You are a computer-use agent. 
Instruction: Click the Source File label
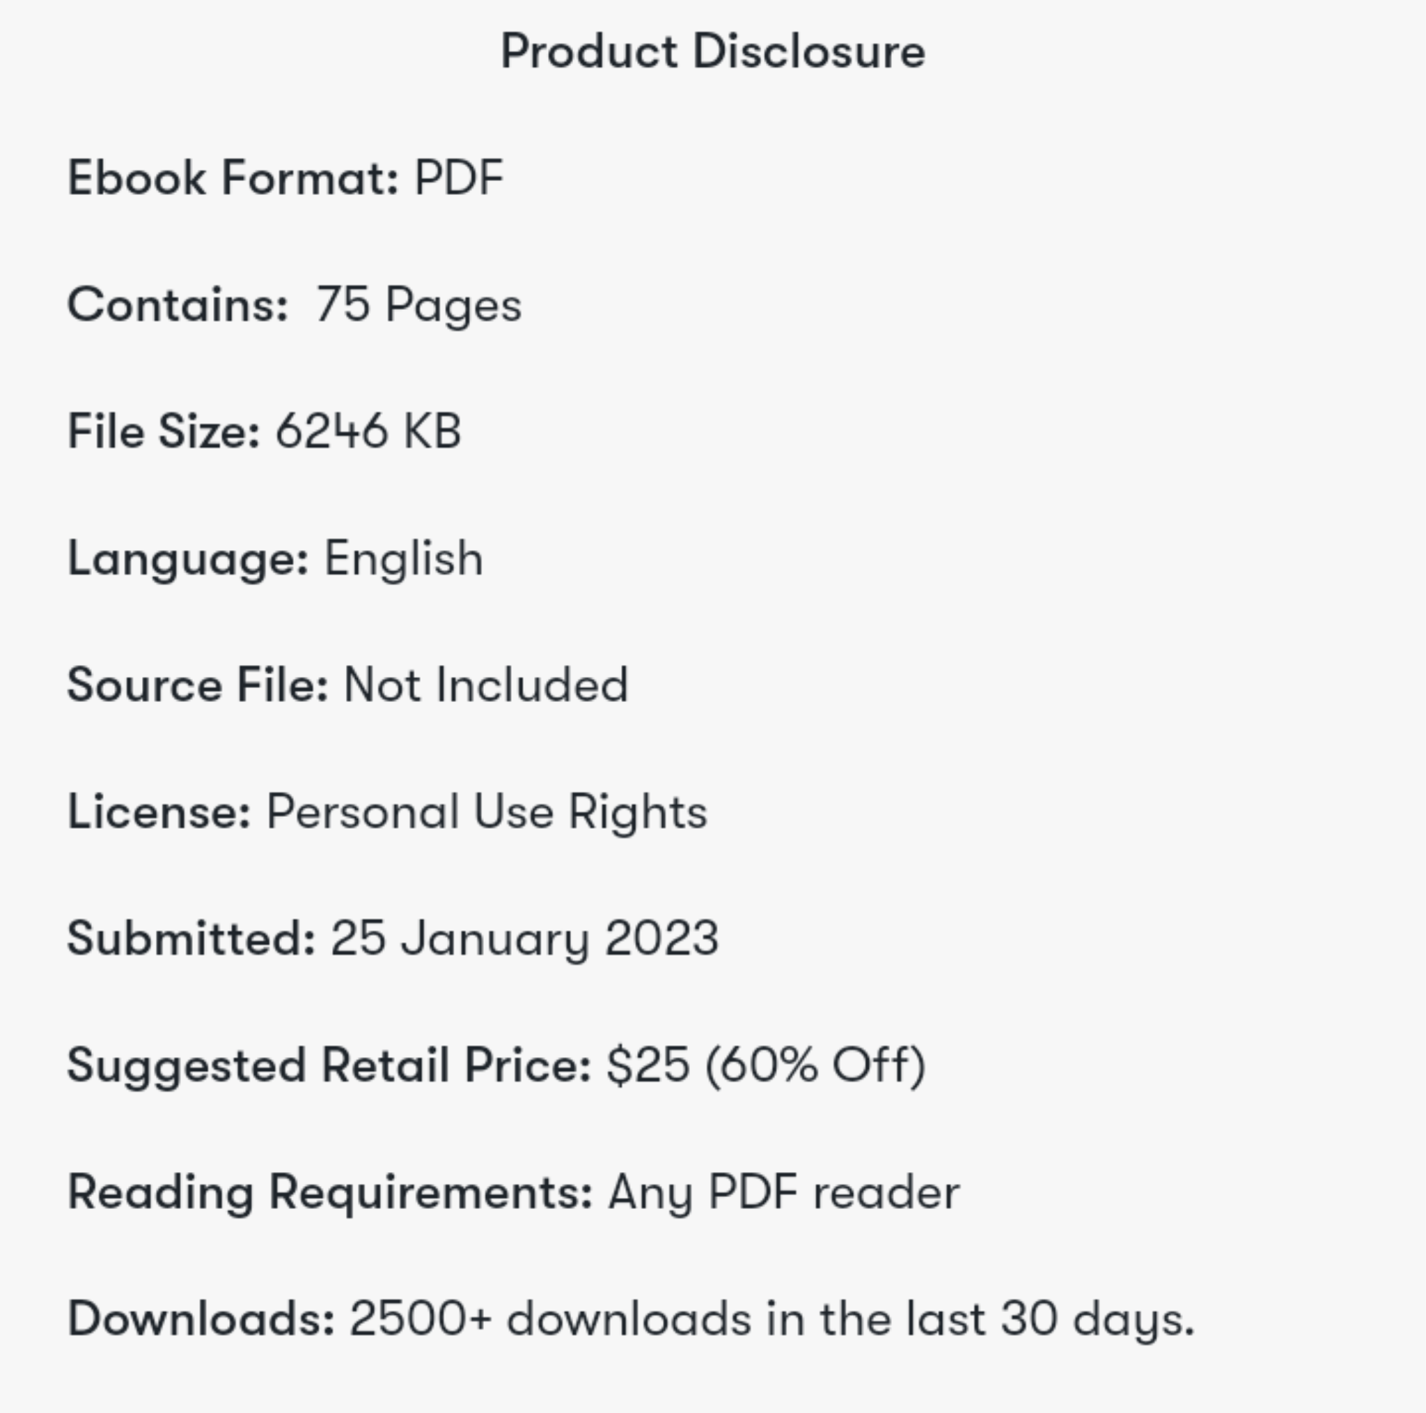click(x=198, y=685)
